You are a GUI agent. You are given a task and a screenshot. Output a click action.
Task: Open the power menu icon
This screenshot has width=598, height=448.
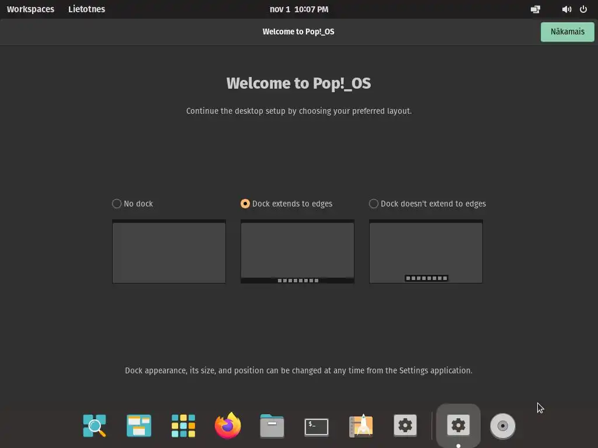(x=583, y=9)
